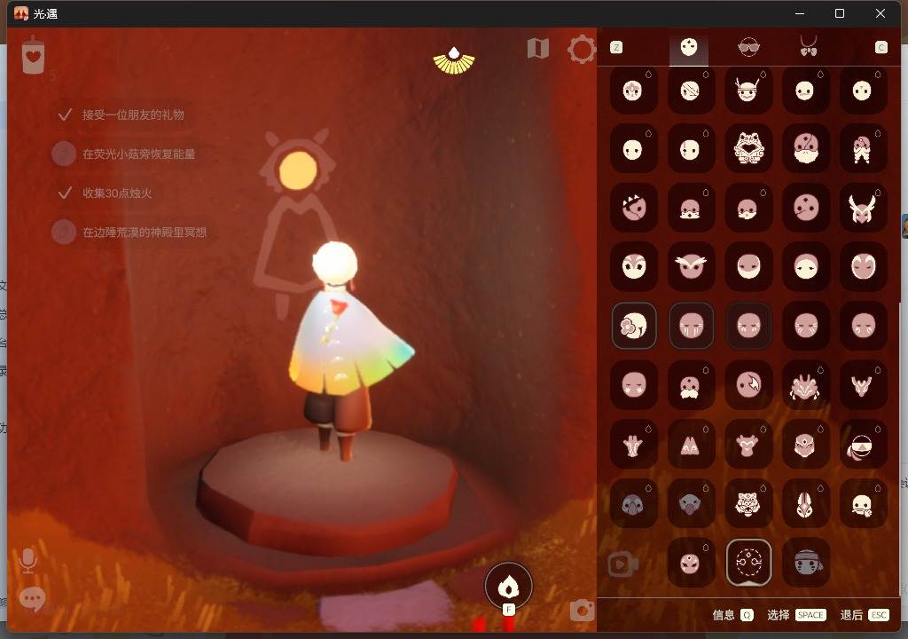908x639 pixels.
Task: Toggle quest 接受一位朋友的礼物
Action: pos(121,114)
